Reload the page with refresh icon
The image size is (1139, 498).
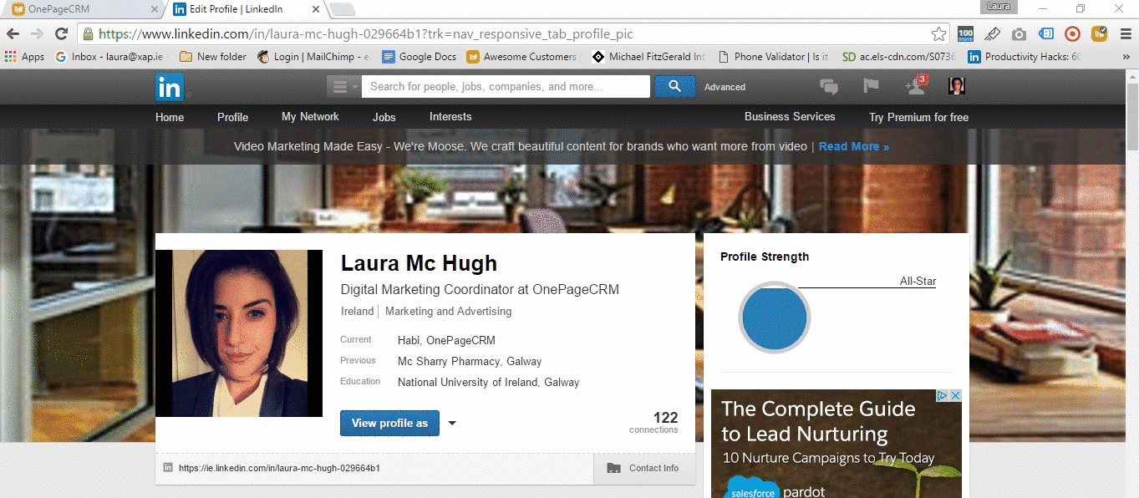coord(61,34)
